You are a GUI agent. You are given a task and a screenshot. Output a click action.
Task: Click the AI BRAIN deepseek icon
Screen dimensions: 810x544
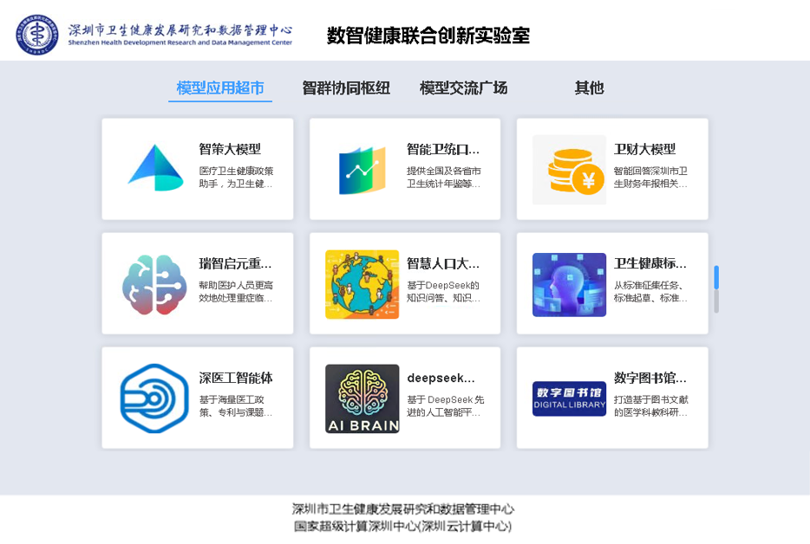click(x=361, y=397)
